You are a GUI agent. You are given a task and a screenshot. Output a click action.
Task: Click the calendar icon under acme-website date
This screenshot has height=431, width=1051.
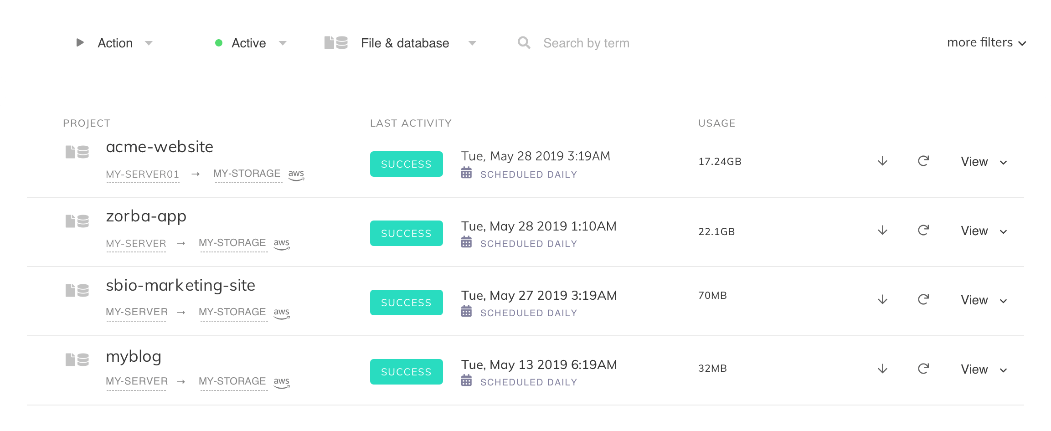click(466, 173)
